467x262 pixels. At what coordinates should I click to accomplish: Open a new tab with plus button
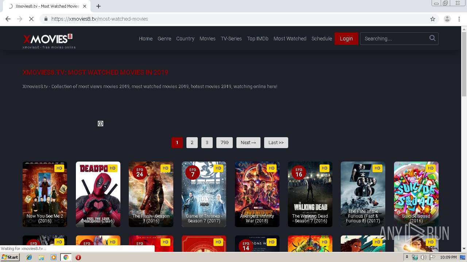(x=99, y=6)
